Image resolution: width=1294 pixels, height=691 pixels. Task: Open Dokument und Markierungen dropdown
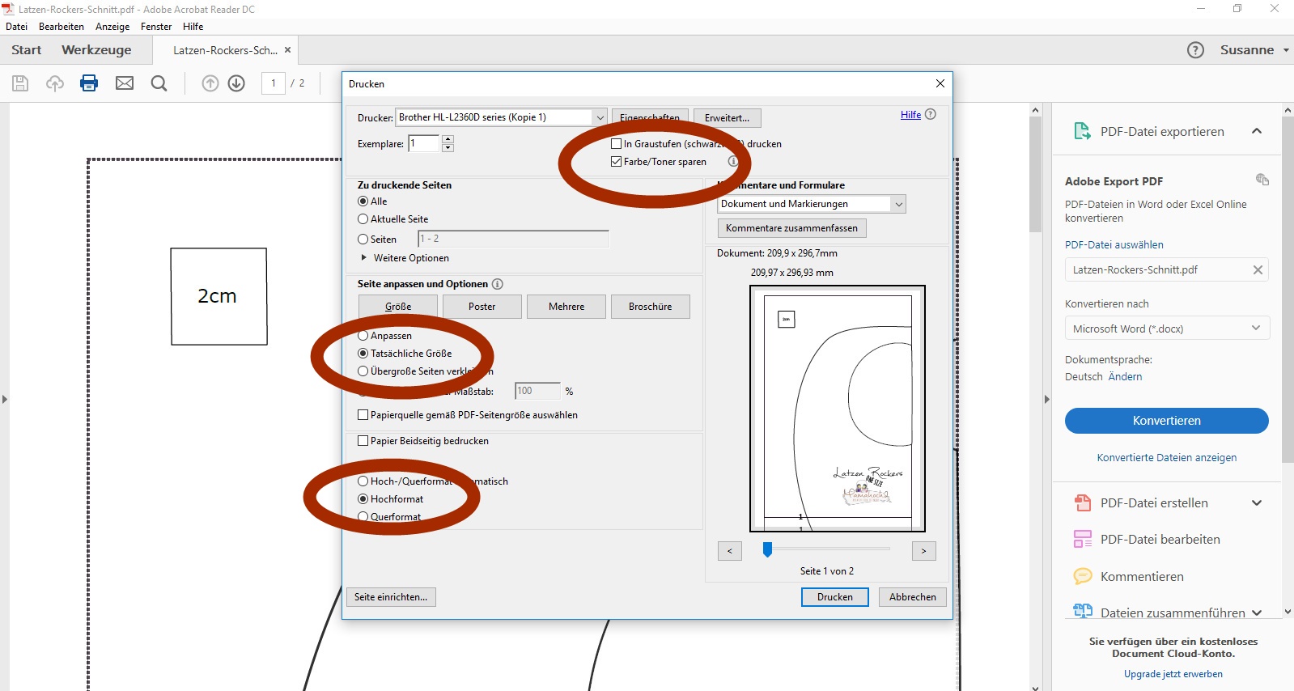(x=898, y=204)
